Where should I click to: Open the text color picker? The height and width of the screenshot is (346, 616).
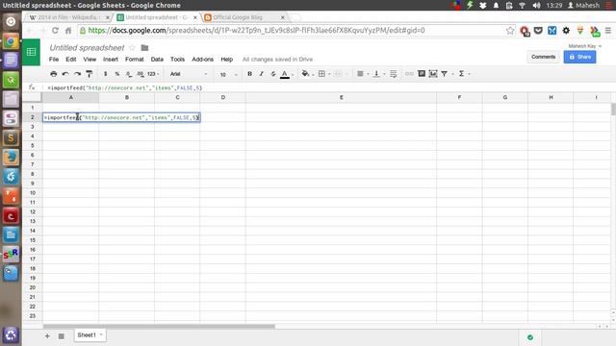[x=285, y=74]
